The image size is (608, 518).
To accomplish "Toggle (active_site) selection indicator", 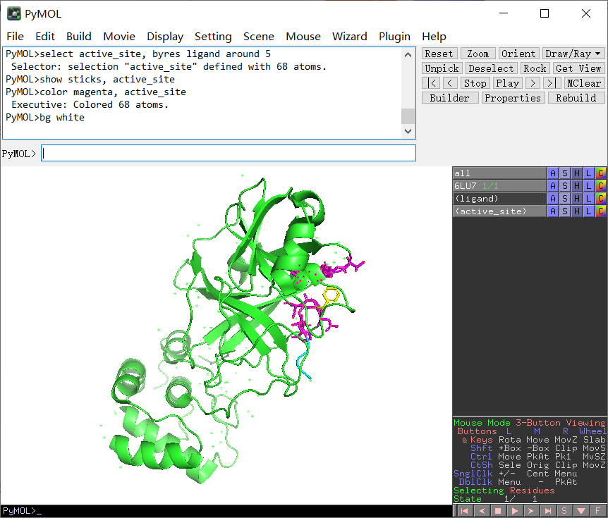I will [x=500, y=211].
